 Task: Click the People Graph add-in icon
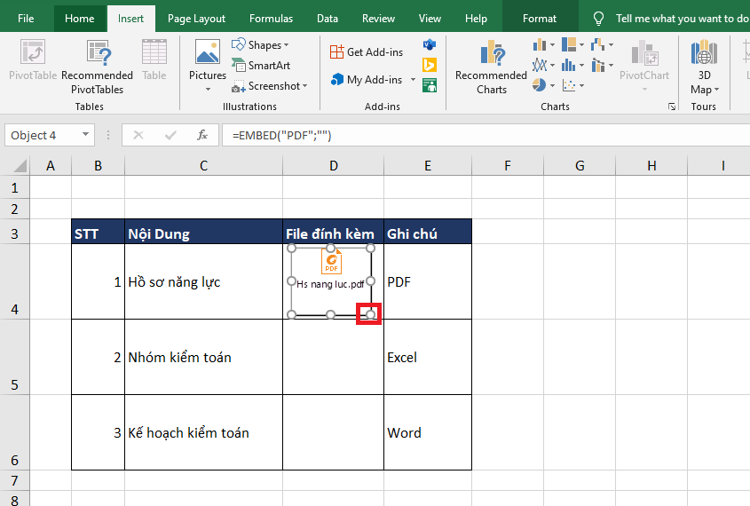click(429, 85)
